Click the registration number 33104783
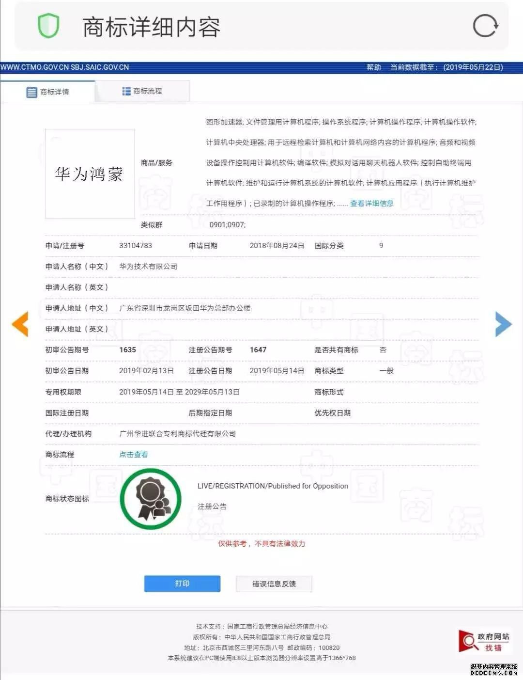Image resolution: width=523 pixels, height=680 pixels. (x=136, y=246)
